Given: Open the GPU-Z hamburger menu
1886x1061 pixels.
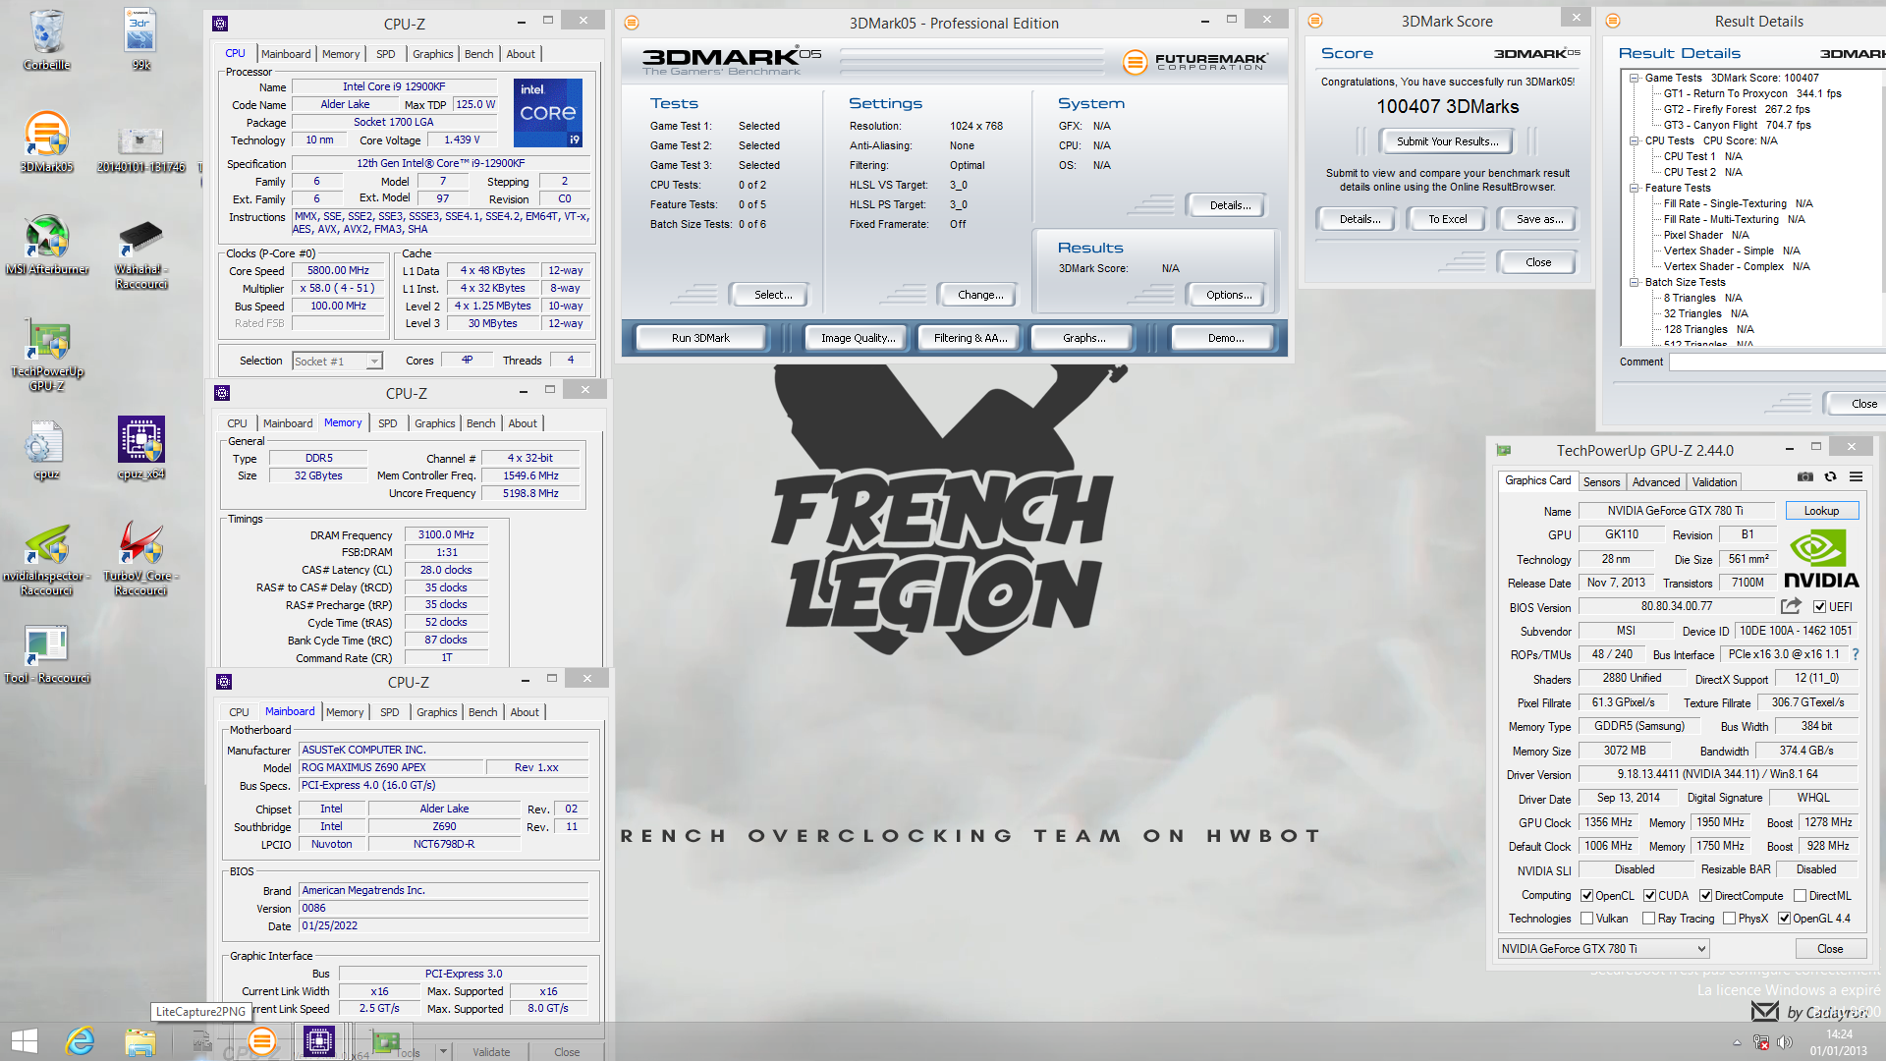Looking at the screenshot, I should [1856, 476].
